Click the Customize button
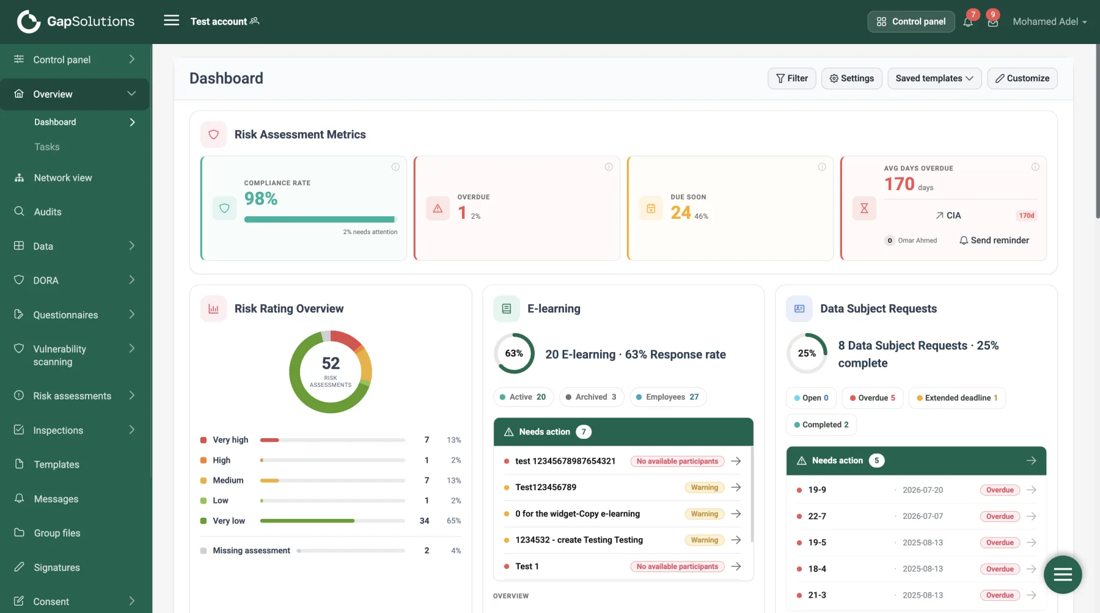 (x=1022, y=78)
